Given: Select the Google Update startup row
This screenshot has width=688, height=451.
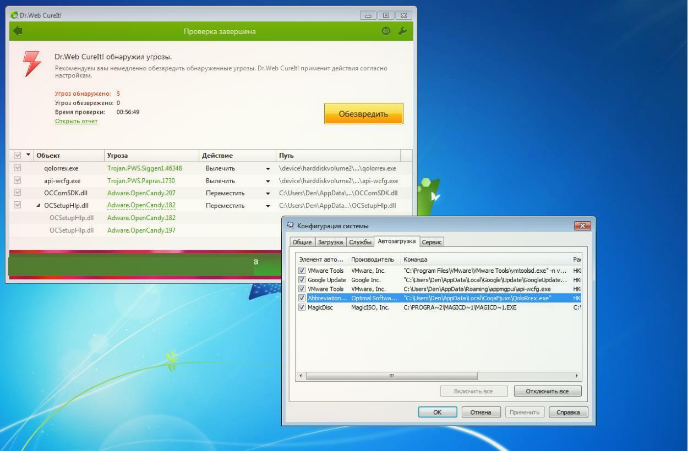Looking at the screenshot, I should [439, 279].
